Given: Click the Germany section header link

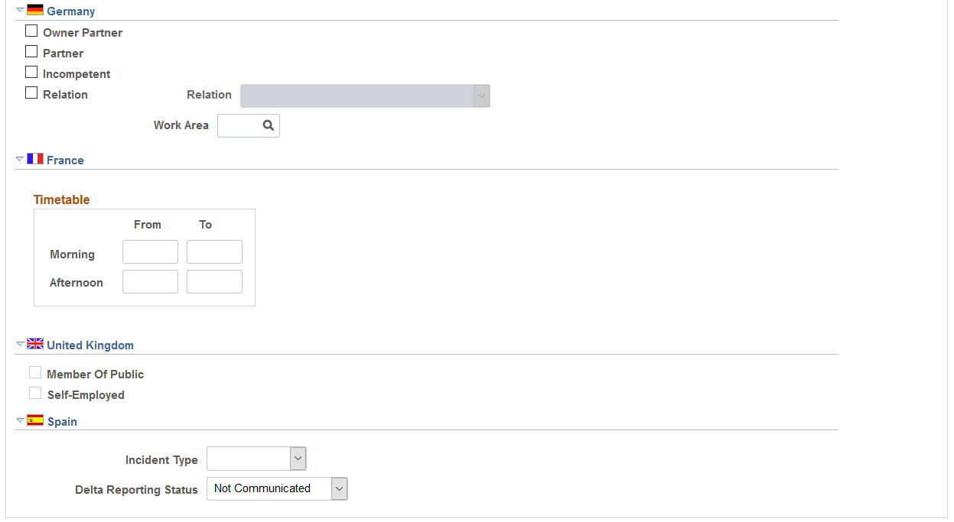Looking at the screenshot, I should 70,11.
